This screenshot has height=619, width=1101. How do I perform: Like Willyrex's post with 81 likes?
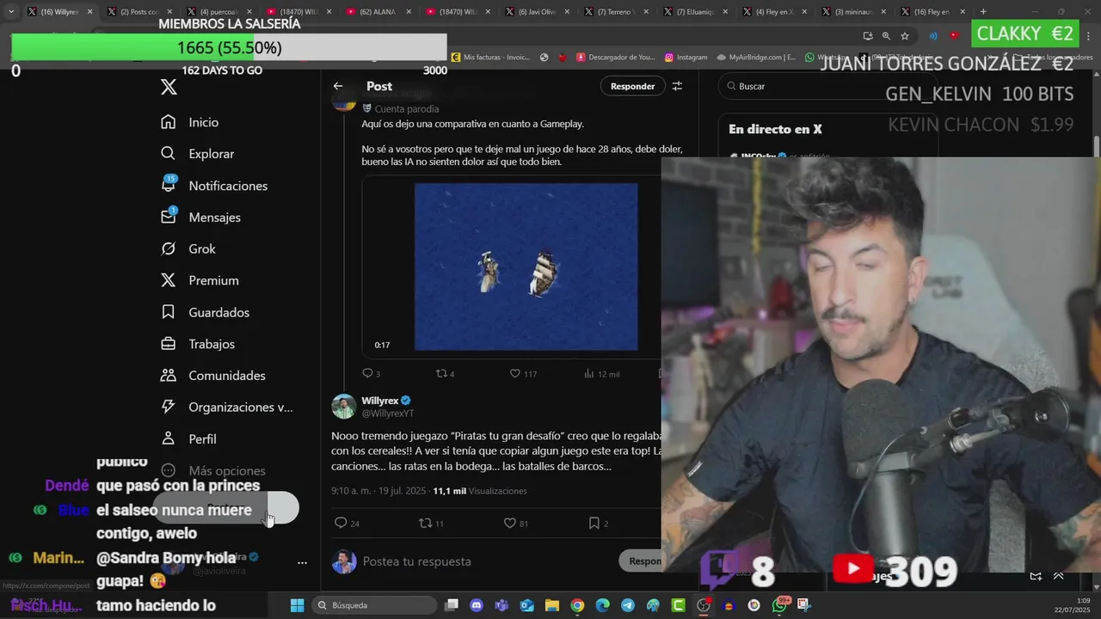point(516,523)
